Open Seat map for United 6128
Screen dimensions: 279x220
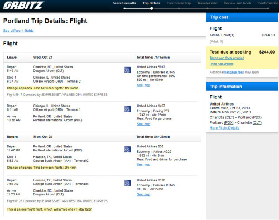pos(143,194)
